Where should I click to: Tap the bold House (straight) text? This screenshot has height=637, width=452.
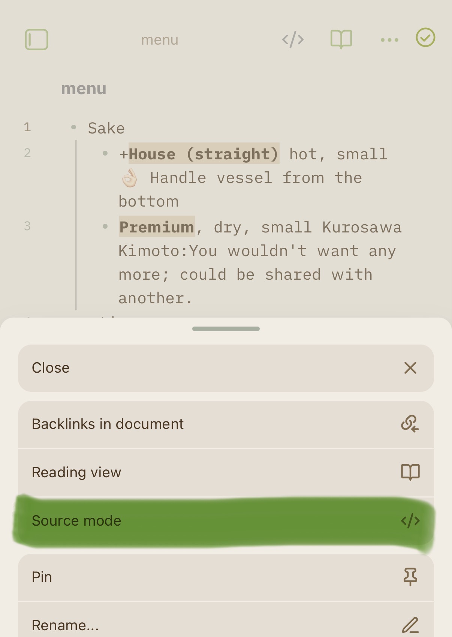(204, 154)
